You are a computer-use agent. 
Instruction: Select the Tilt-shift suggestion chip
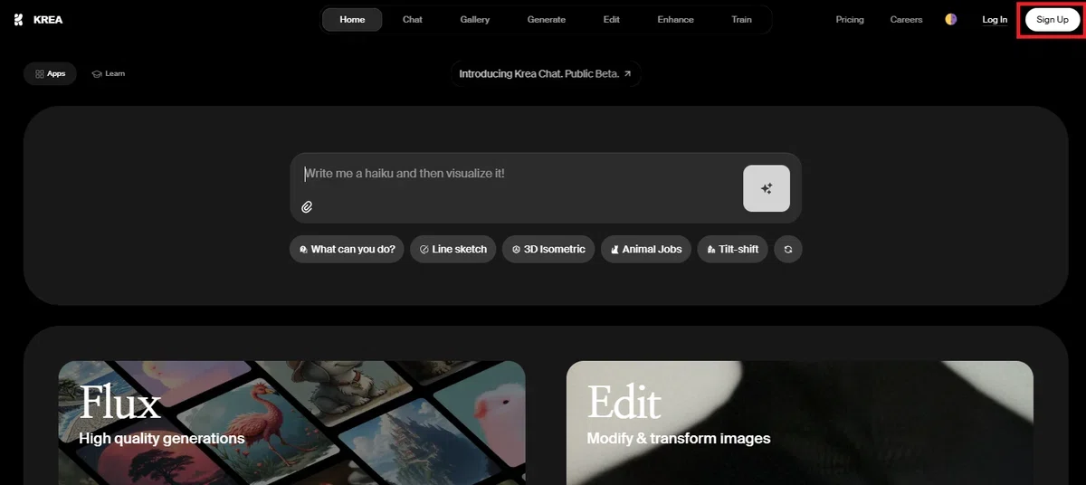733,249
